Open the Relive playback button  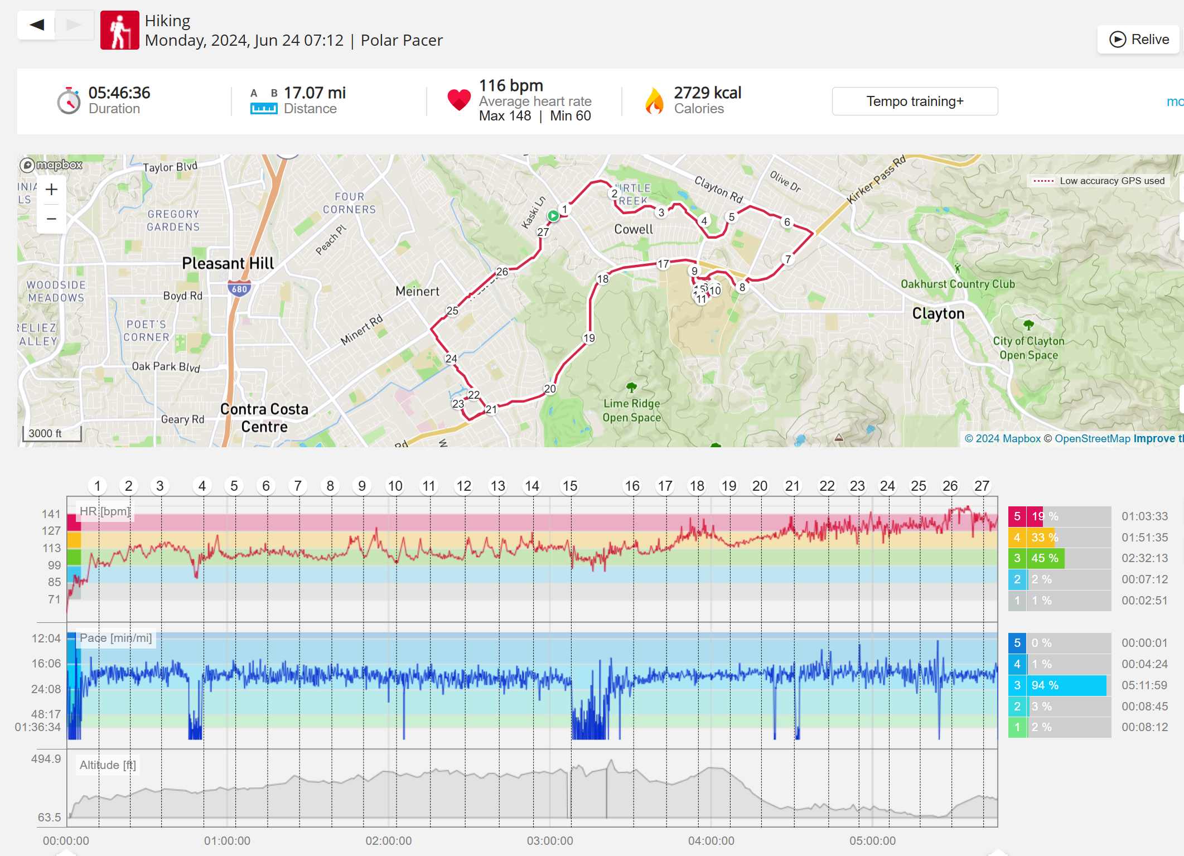click(x=1139, y=40)
